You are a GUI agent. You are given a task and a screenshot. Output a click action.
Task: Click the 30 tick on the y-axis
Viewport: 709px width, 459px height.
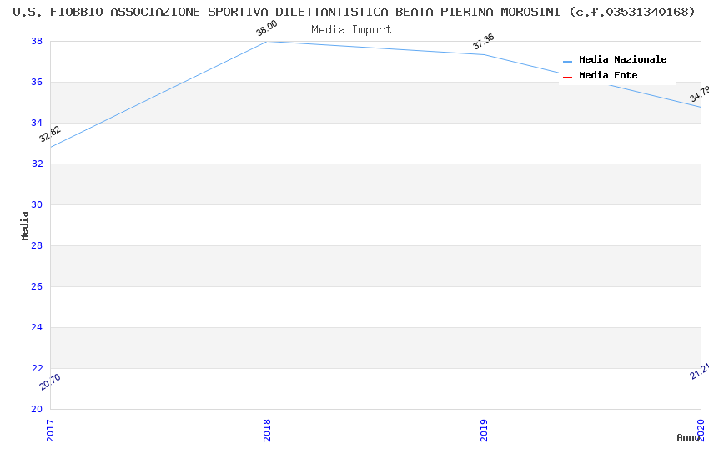coord(37,204)
